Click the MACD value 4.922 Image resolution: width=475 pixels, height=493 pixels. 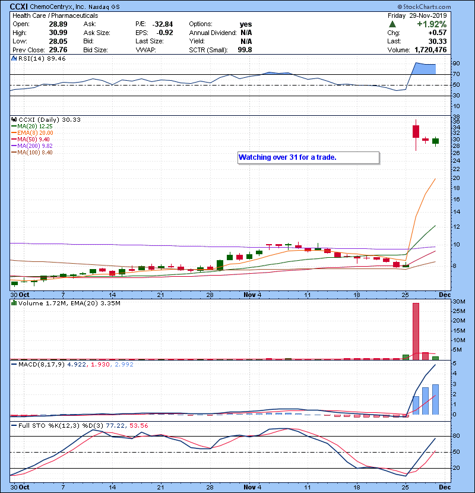coord(77,365)
